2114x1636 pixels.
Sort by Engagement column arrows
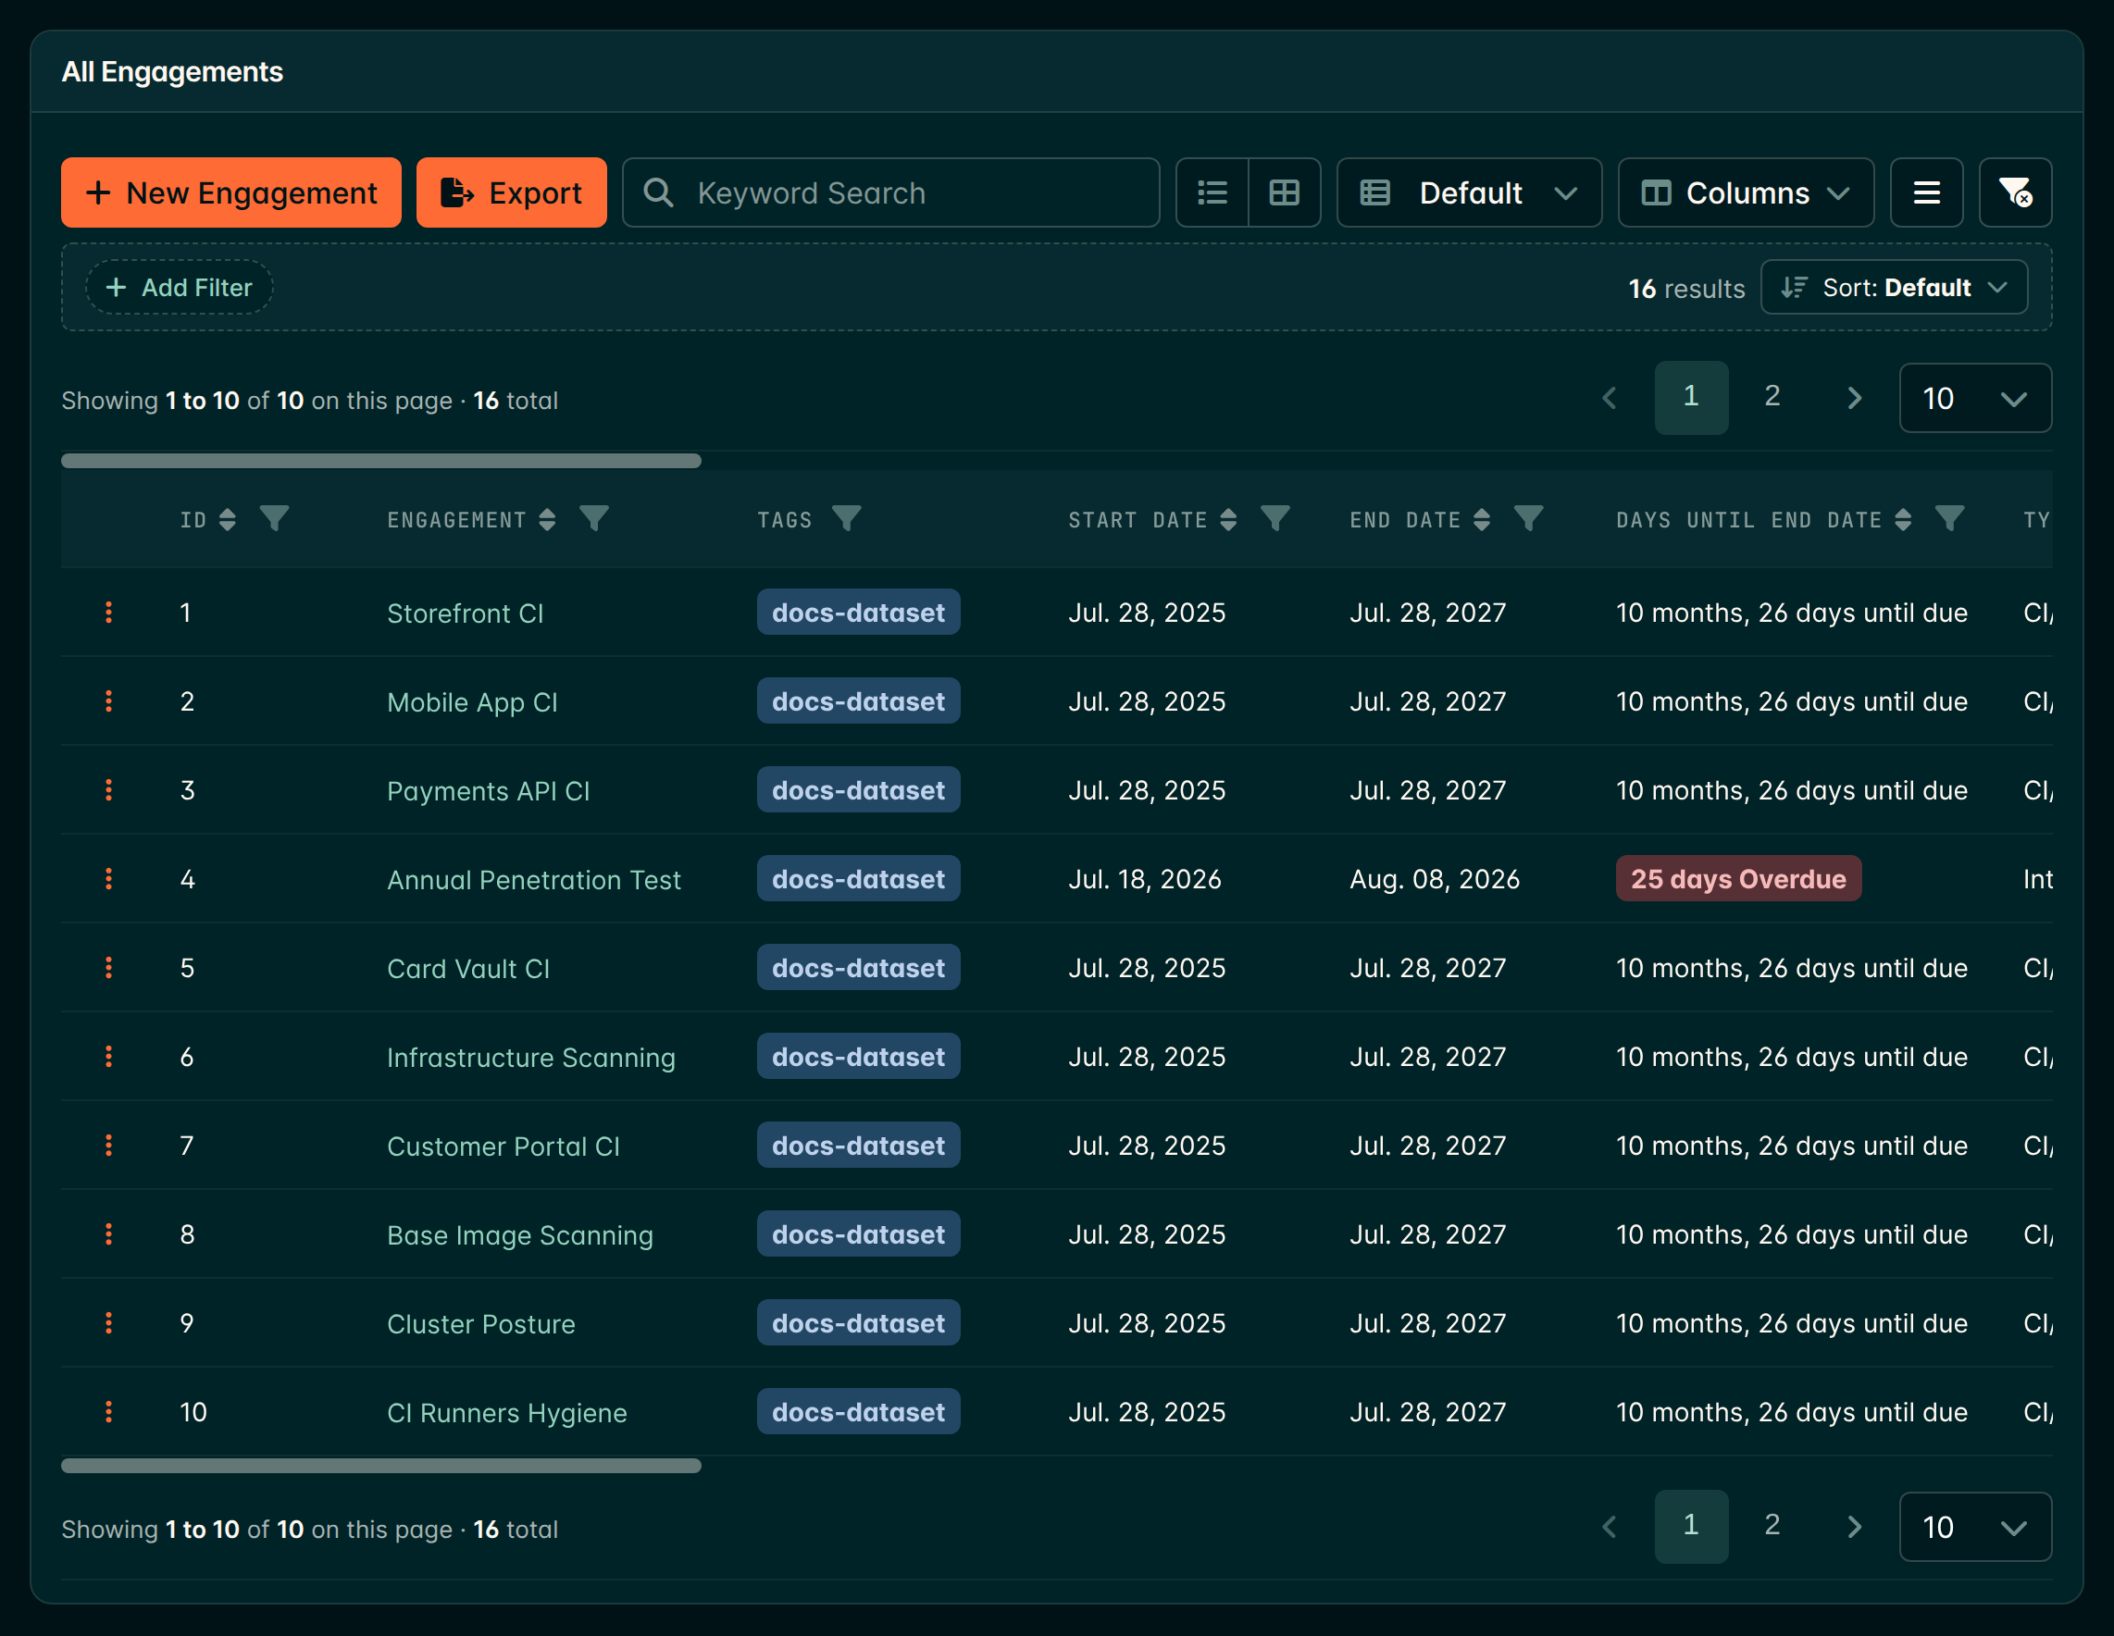click(547, 519)
